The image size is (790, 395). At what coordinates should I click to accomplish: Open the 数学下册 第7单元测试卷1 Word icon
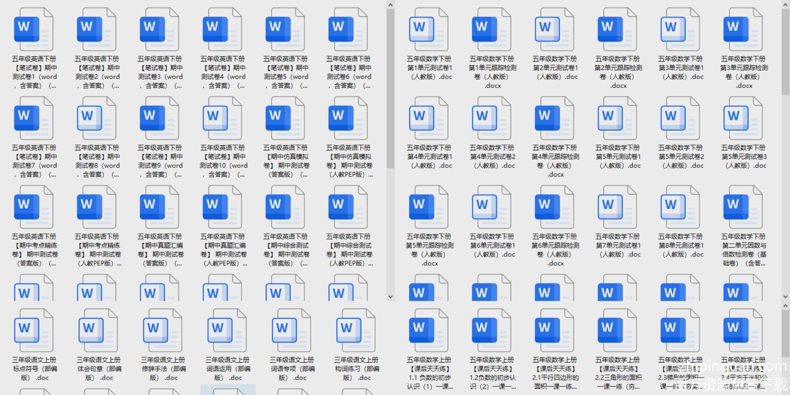pyautogui.click(x=617, y=207)
